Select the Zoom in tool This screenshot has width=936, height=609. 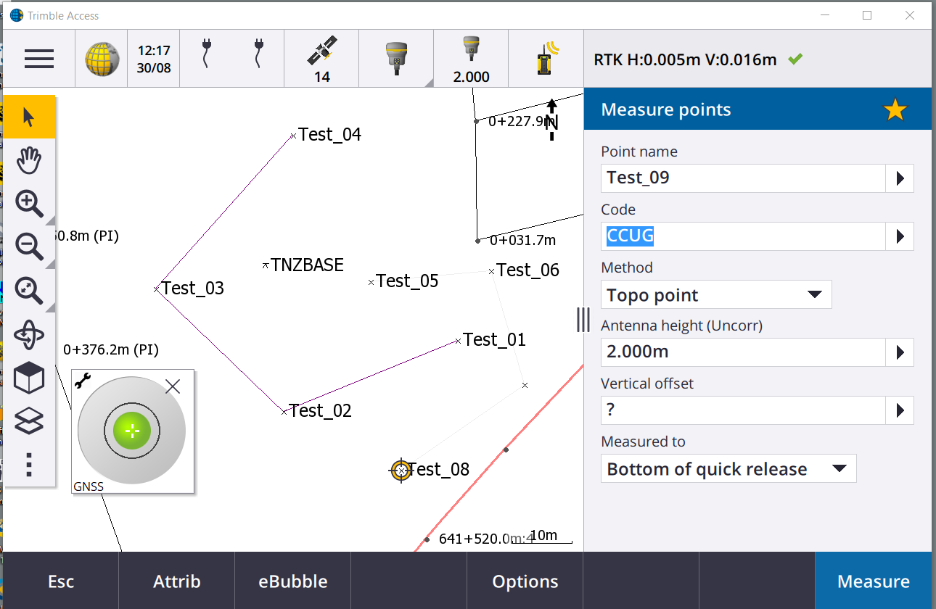tap(28, 204)
